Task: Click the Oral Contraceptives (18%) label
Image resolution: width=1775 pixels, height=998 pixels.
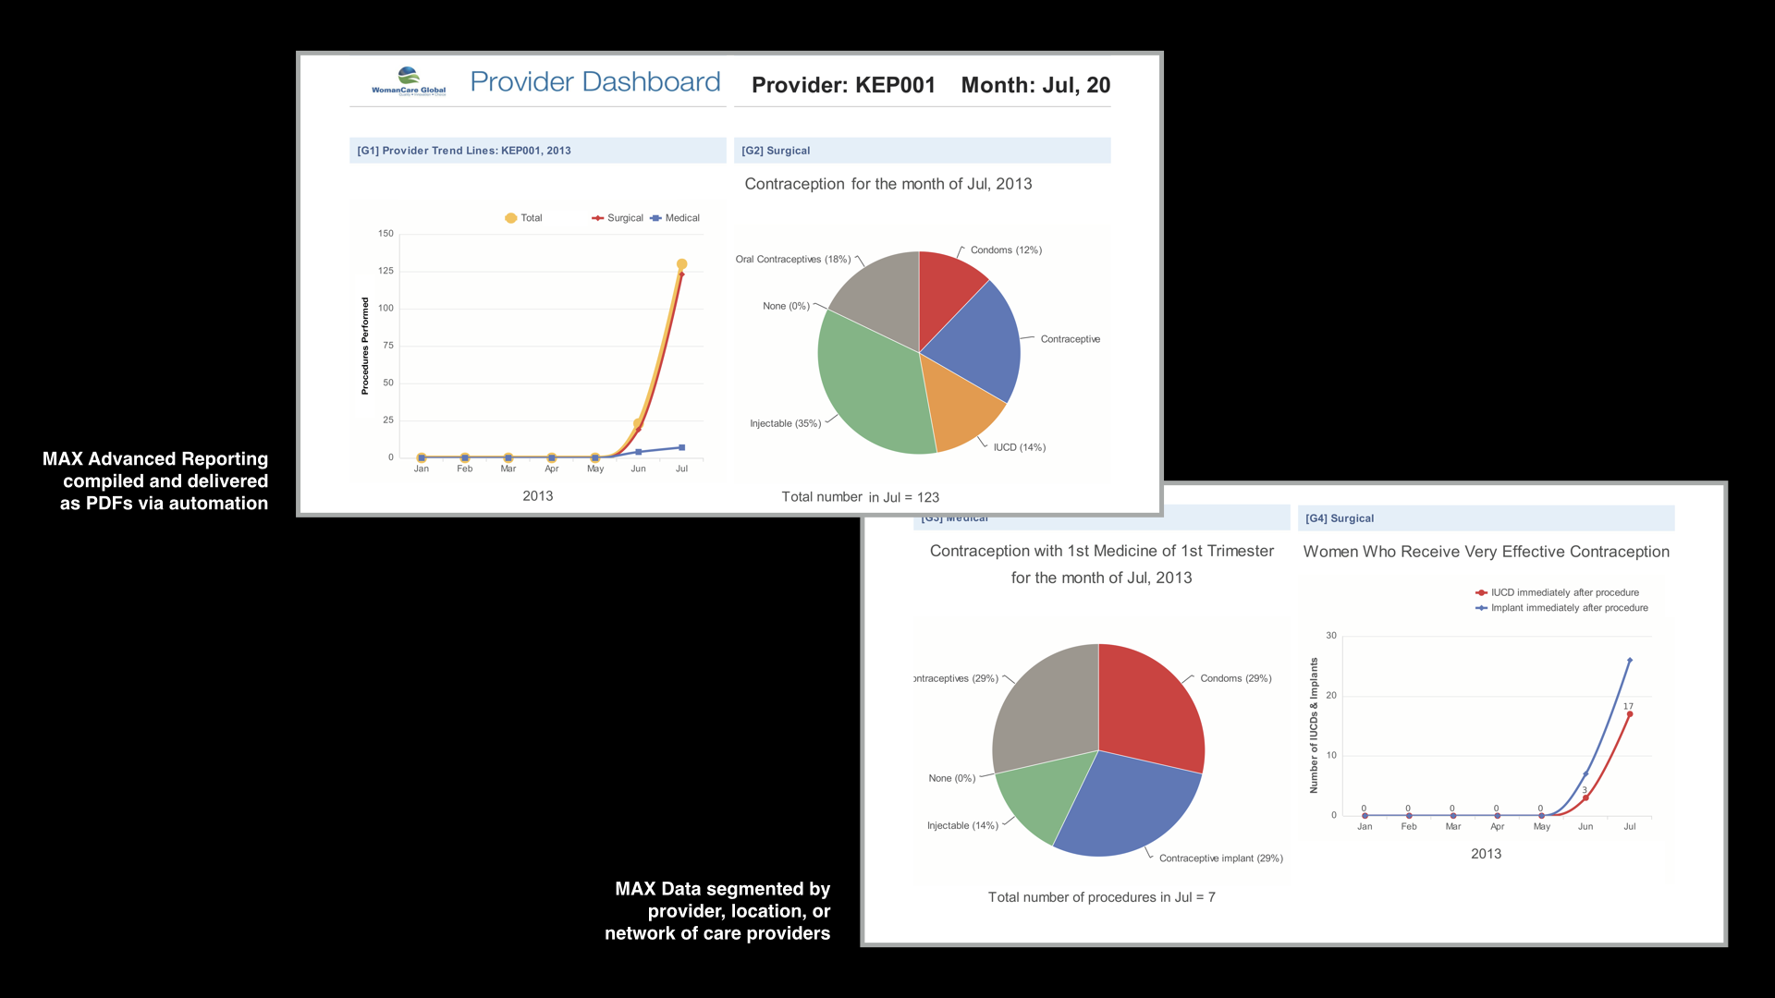Action: click(793, 260)
